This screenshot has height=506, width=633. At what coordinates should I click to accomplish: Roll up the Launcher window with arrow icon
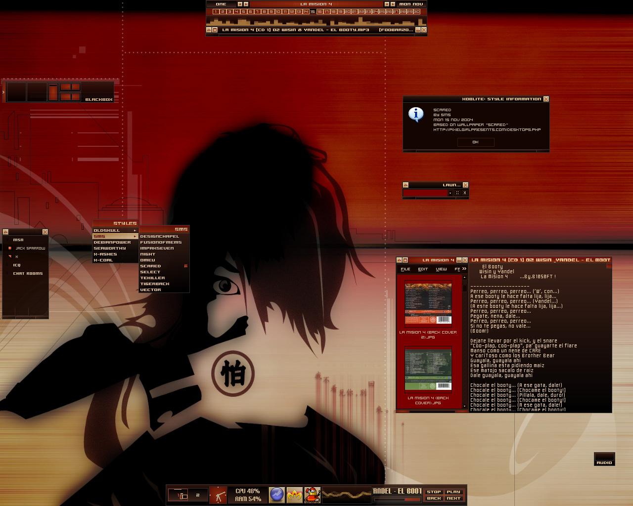pyautogui.click(x=406, y=185)
